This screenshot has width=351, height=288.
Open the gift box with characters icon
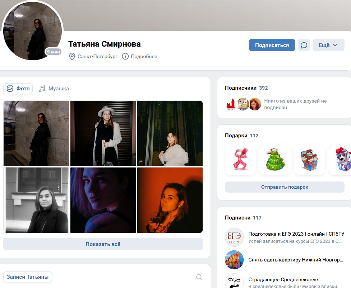click(309, 160)
